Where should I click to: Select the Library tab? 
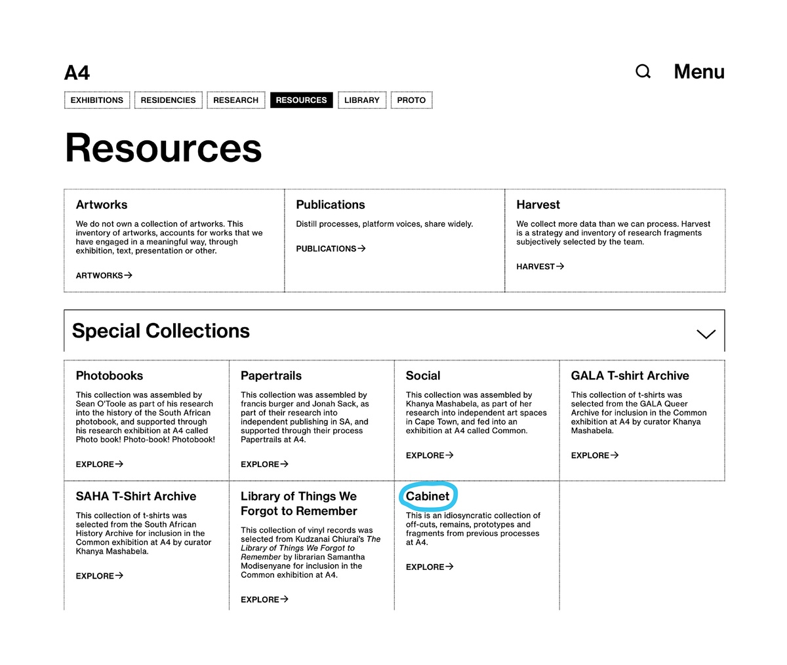tap(362, 100)
